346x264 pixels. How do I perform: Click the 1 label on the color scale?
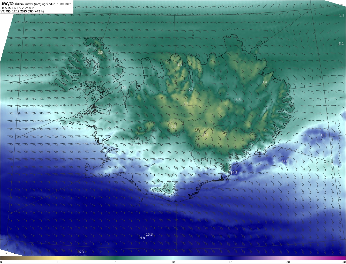[58, 262]
